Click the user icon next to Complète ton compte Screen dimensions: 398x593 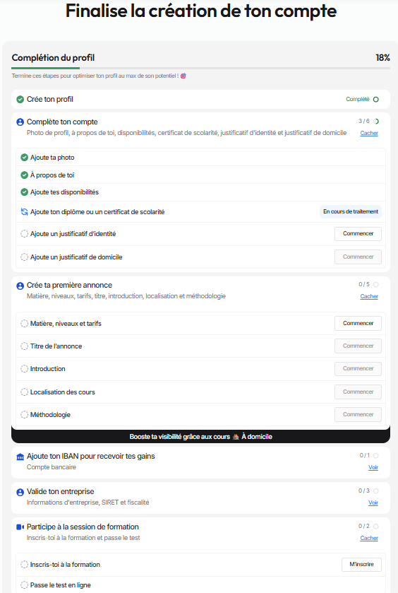coord(20,122)
